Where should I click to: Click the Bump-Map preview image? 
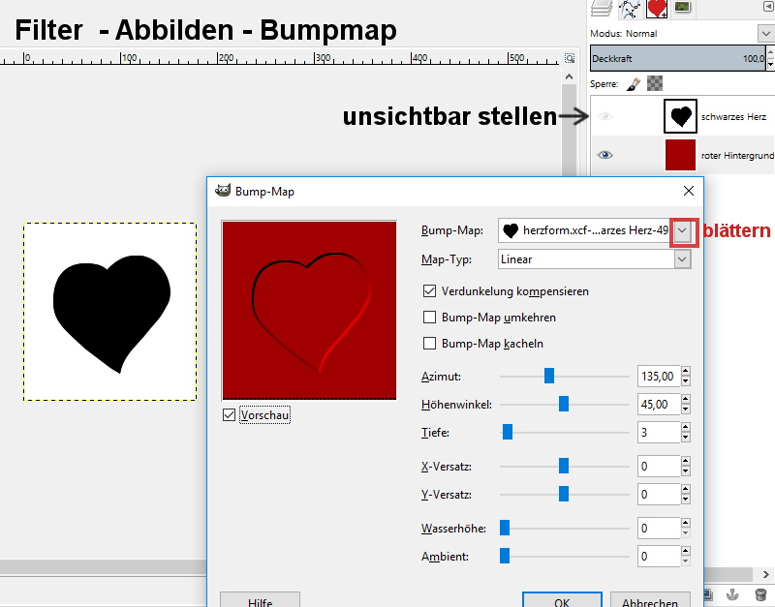309,310
